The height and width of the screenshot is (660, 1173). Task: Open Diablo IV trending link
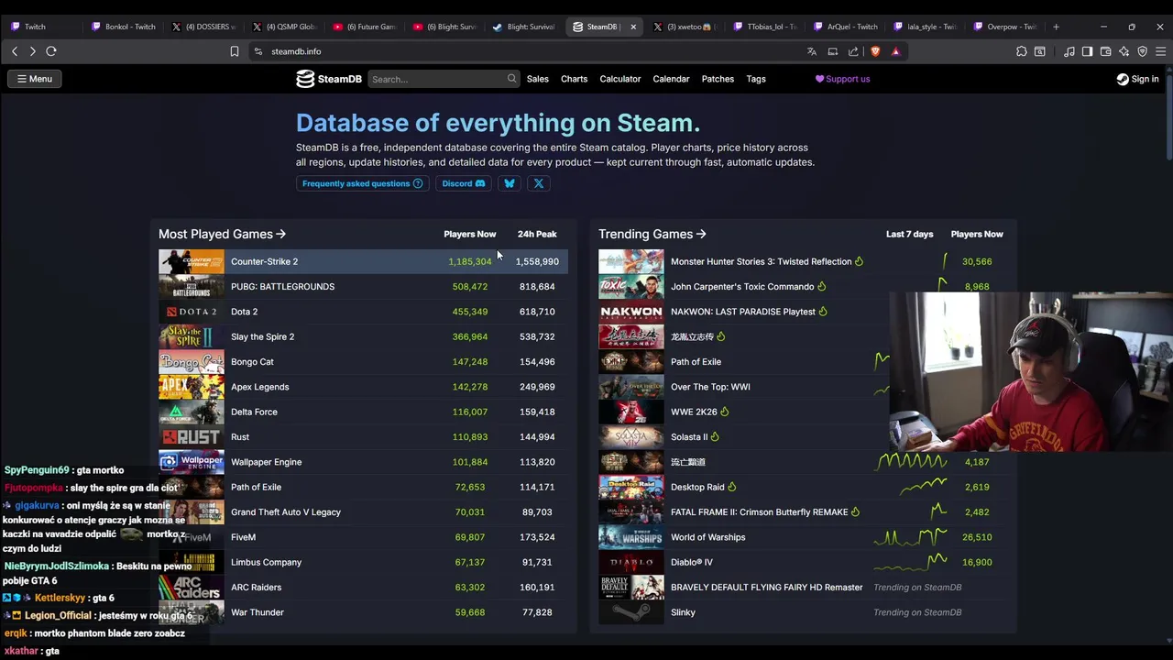click(x=692, y=562)
